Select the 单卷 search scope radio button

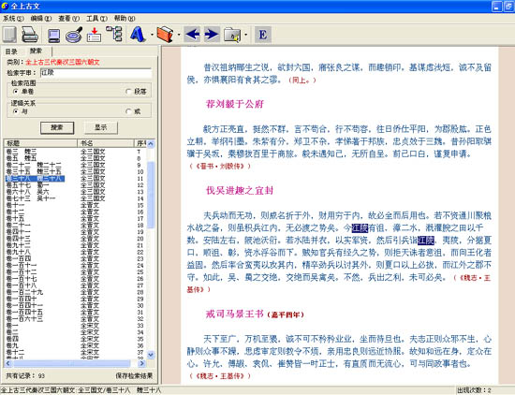[15, 91]
